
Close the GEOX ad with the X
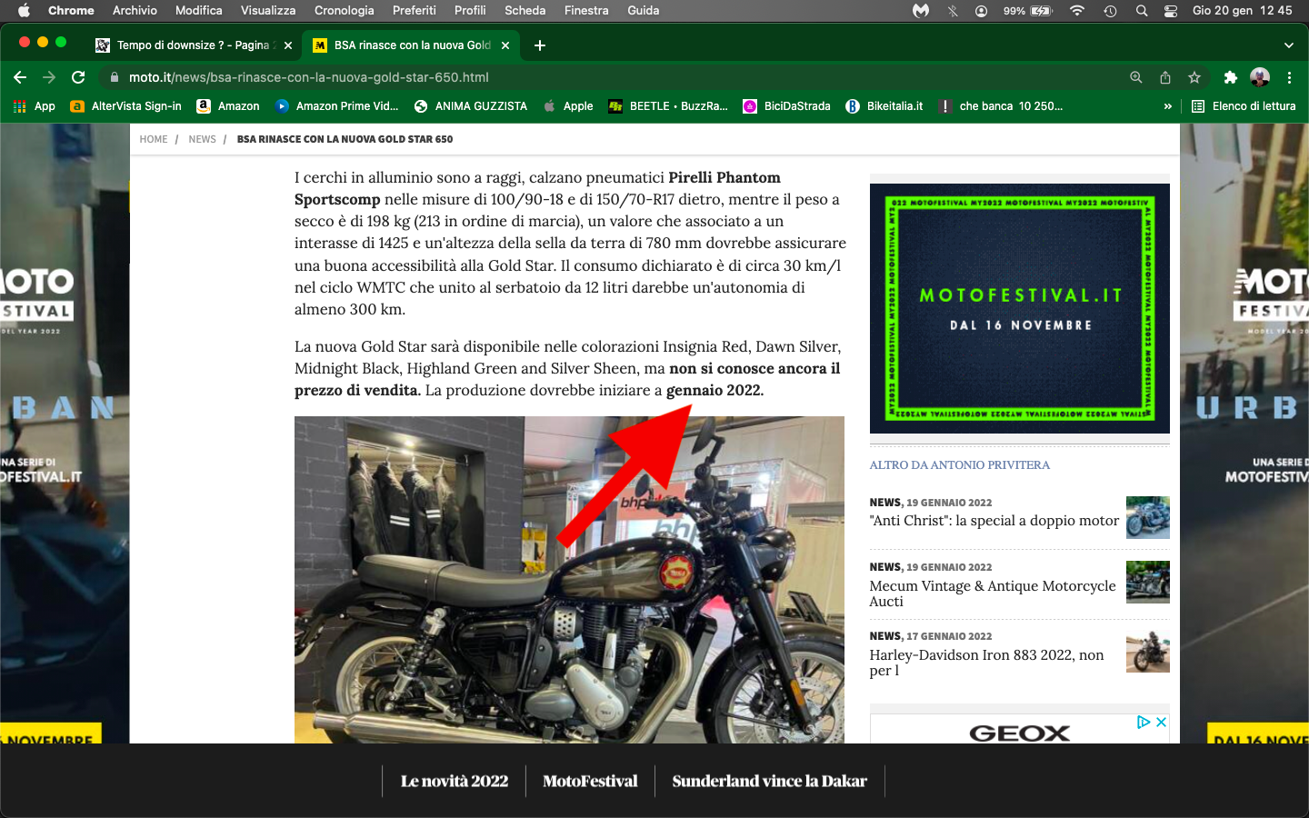(x=1161, y=723)
